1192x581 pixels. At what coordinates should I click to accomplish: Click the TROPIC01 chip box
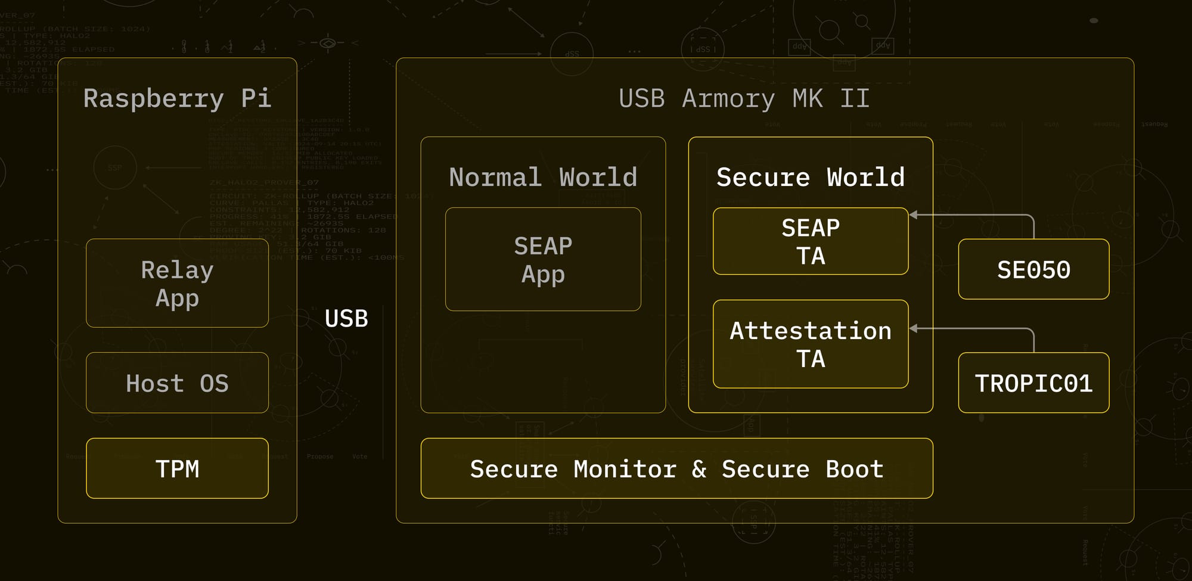coord(1033,383)
